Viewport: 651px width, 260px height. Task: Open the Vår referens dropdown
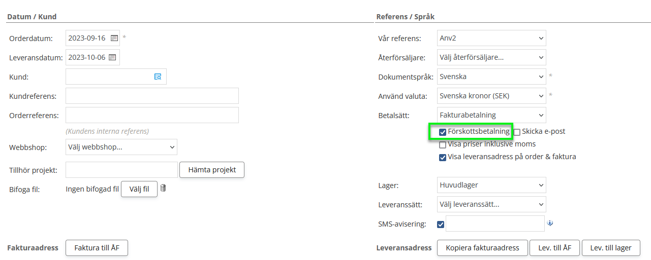tap(491, 38)
